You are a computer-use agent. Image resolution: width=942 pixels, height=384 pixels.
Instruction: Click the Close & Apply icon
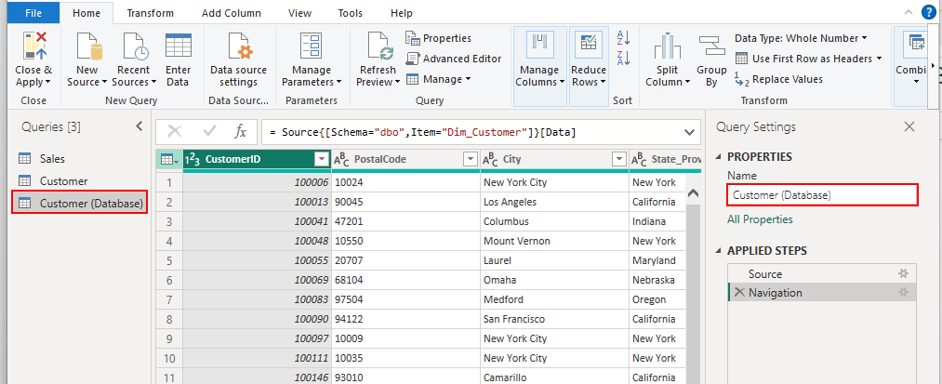tap(33, 46)
